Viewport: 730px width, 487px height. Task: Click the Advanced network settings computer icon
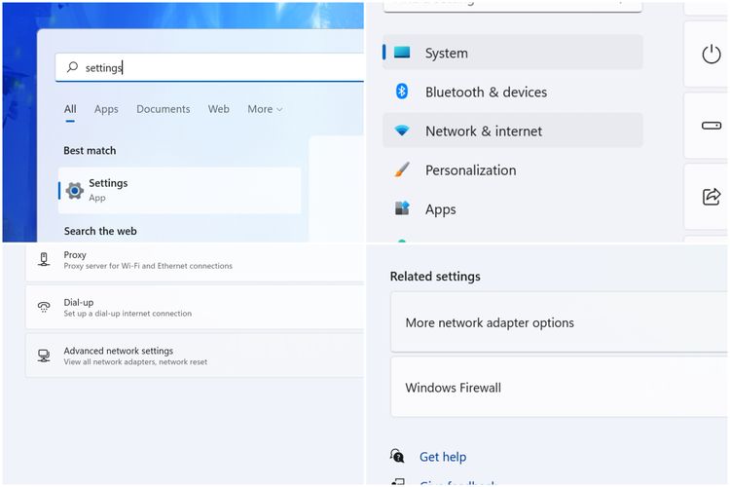[44, 356]
